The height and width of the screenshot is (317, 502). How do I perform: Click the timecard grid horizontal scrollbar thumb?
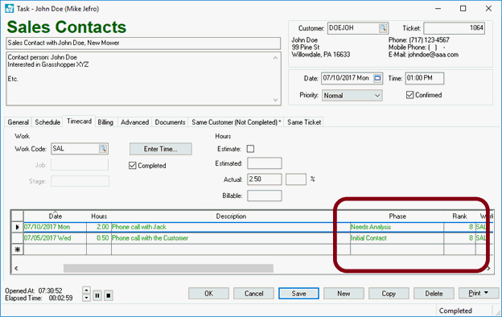click(x=168, y=269)
